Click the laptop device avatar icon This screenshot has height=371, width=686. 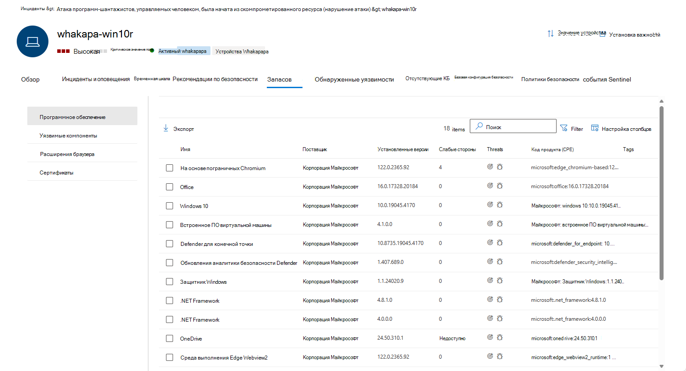33,41
